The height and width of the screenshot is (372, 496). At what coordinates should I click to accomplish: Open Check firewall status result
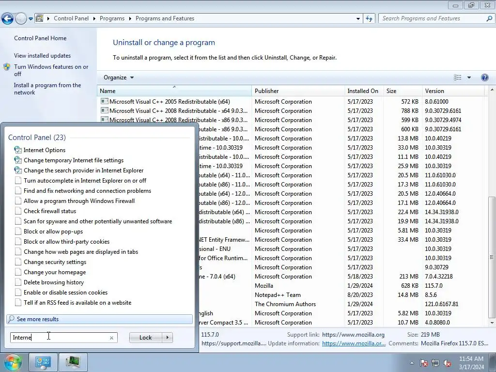tap(50, 211)
